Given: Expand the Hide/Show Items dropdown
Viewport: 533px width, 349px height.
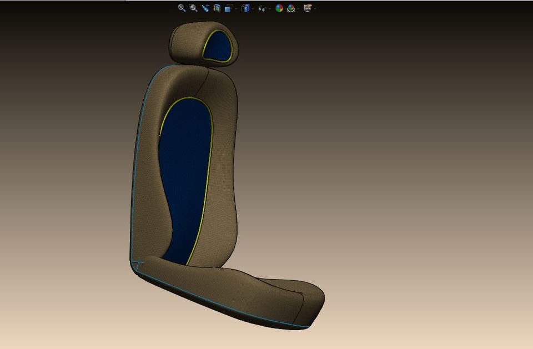Looking at the screenshot, I should click(x=270, y=8).
